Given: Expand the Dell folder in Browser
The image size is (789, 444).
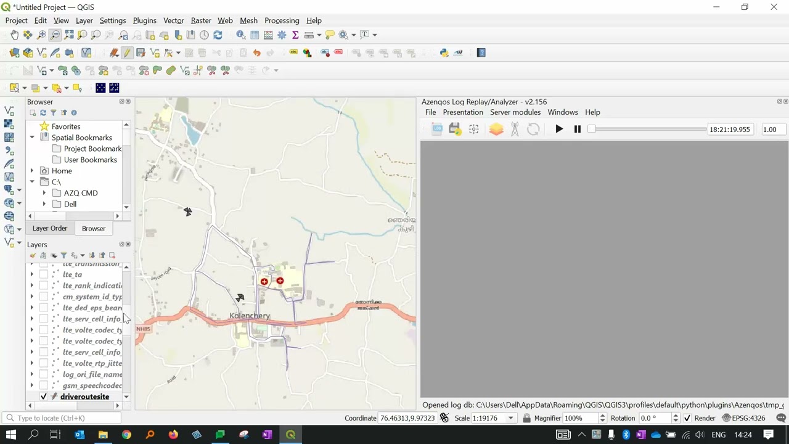Looking at the screenshot, I should [44, 204].
